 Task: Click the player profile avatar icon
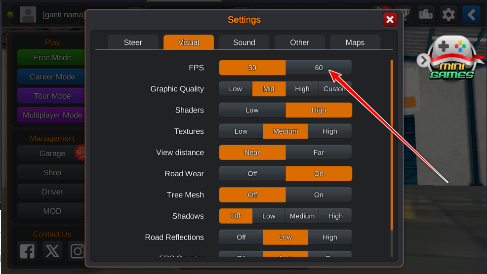pyautogui.click(x=28, y=15)
